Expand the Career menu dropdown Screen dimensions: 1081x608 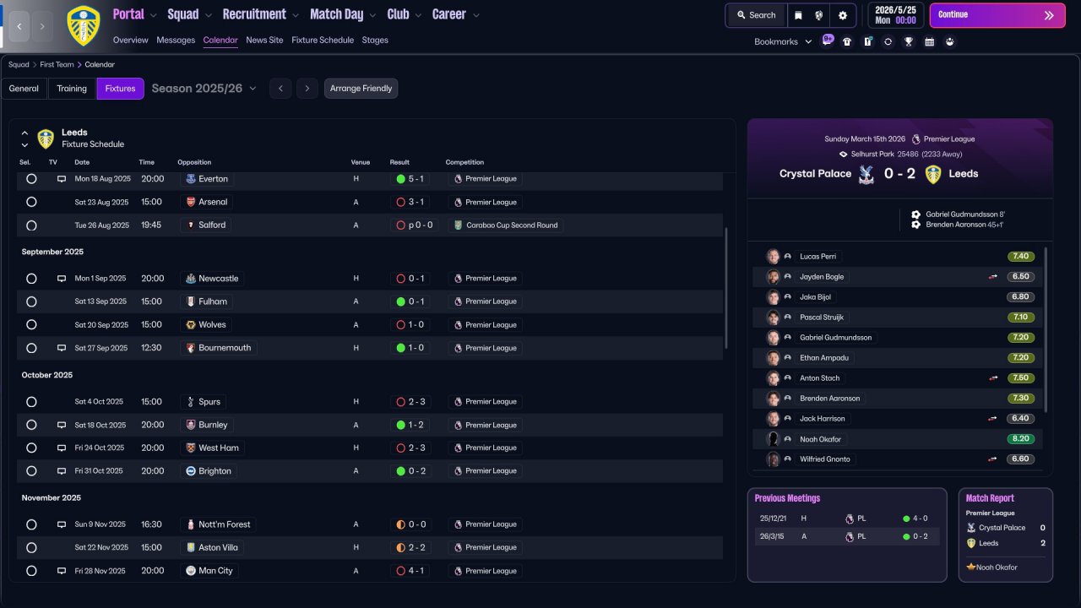pos(476,15)
